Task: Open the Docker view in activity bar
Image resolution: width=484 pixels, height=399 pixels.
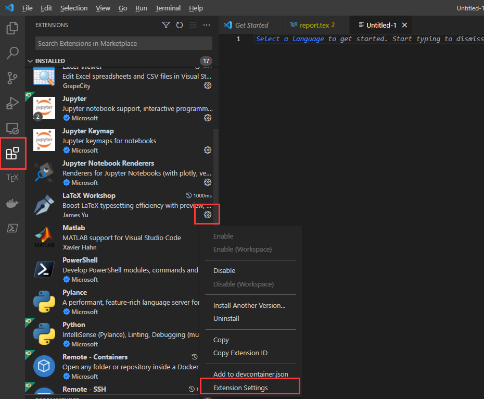Action: click(x=12, y=203)
